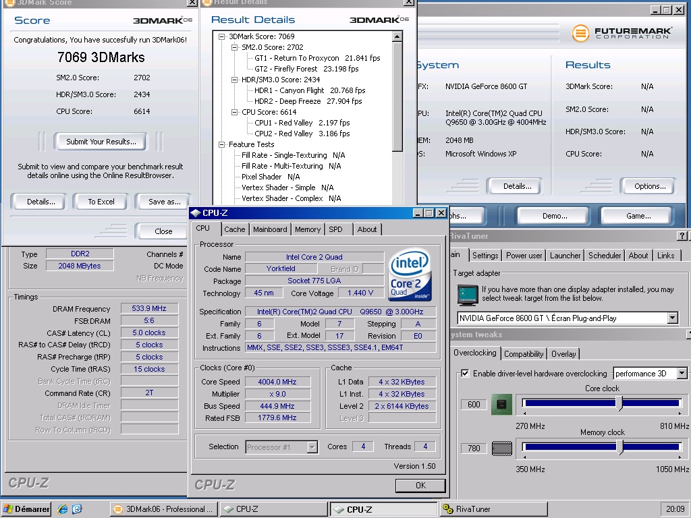
Task: Open the Scheduler tab in RivaTuner
Action: coord(605,256)
